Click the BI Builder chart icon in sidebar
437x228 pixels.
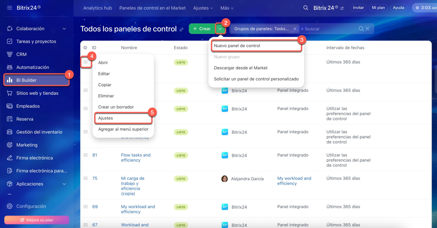pyautogui.click(x=10, y=80)
